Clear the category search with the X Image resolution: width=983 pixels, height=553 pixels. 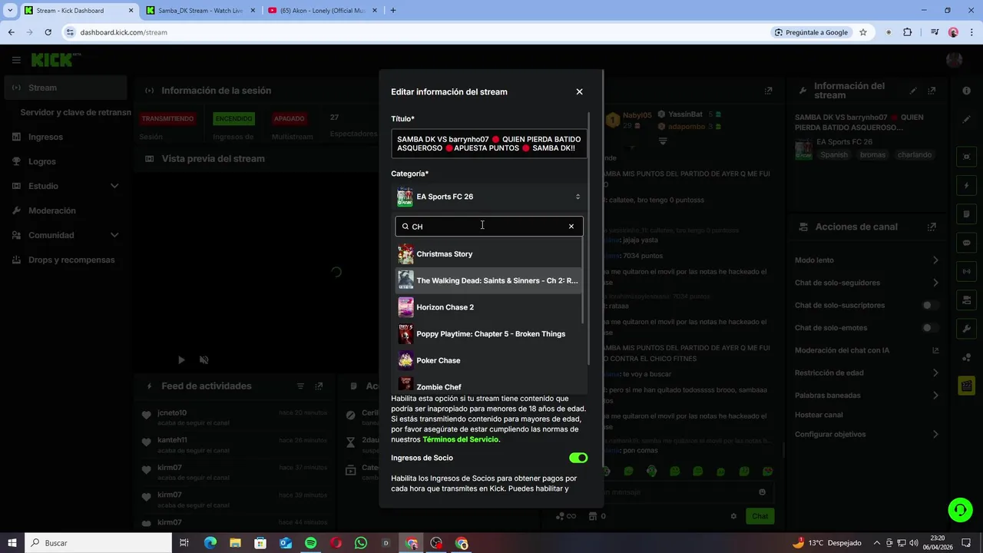coord(571,227)
